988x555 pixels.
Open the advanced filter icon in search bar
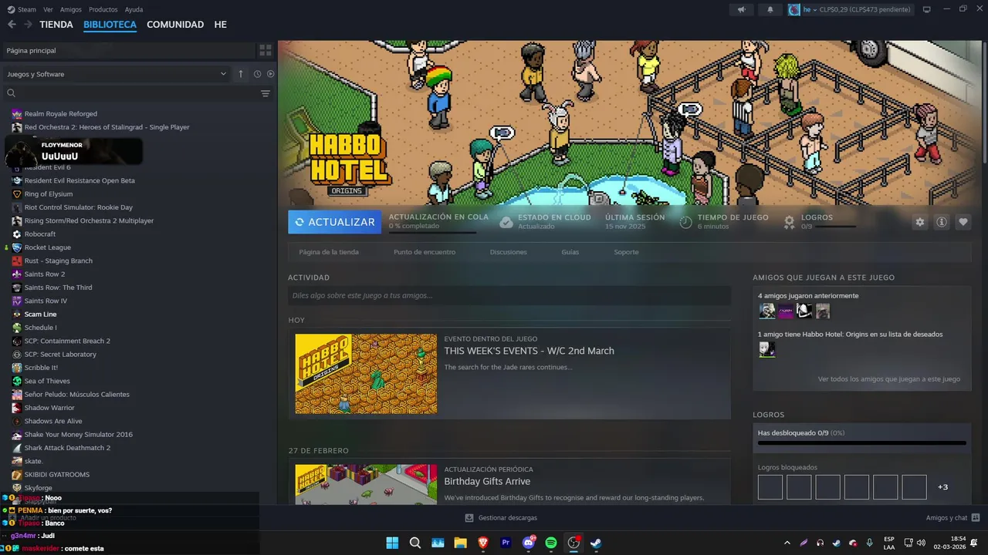[266, 93]
